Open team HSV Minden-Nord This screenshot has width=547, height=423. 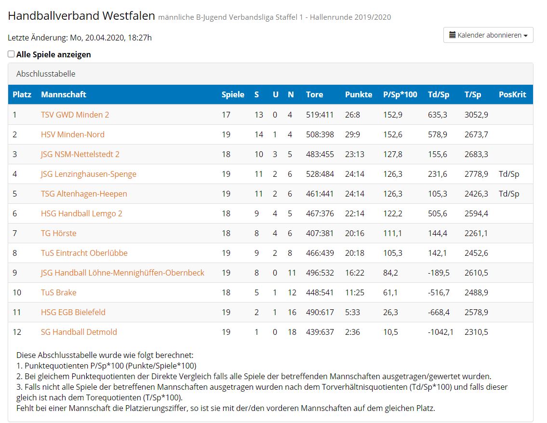(x=73, y=134)
